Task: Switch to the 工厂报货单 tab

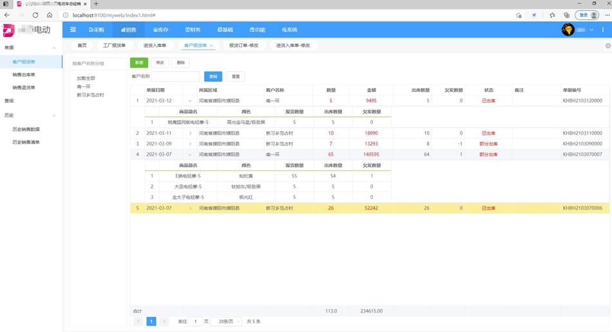Action: tap(114, 46)
